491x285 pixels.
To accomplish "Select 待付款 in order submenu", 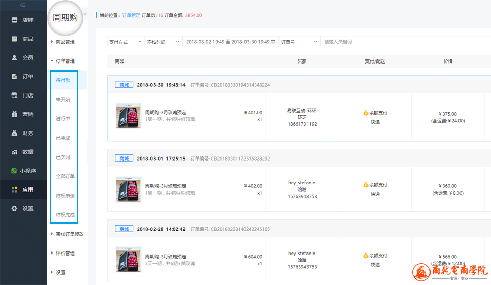I will (x=63, y=80).
